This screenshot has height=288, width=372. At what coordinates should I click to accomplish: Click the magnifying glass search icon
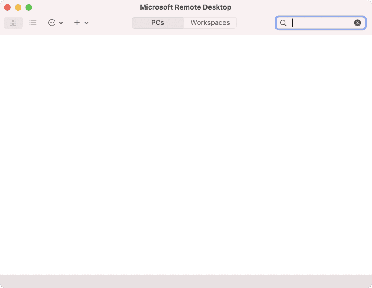pos(283,23)
